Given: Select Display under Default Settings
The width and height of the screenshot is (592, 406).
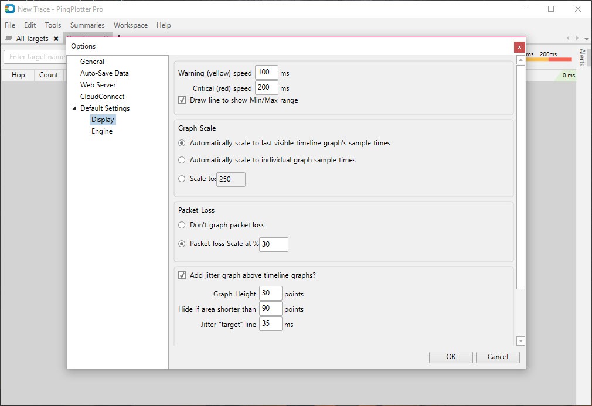Looking at the screenshot, I should tap(103, 120).
